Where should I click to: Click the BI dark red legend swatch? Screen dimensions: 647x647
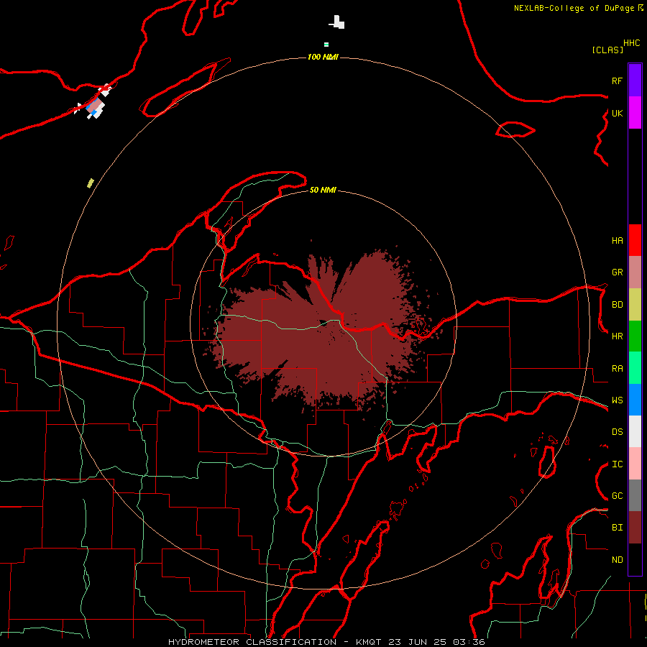(635, 528)
